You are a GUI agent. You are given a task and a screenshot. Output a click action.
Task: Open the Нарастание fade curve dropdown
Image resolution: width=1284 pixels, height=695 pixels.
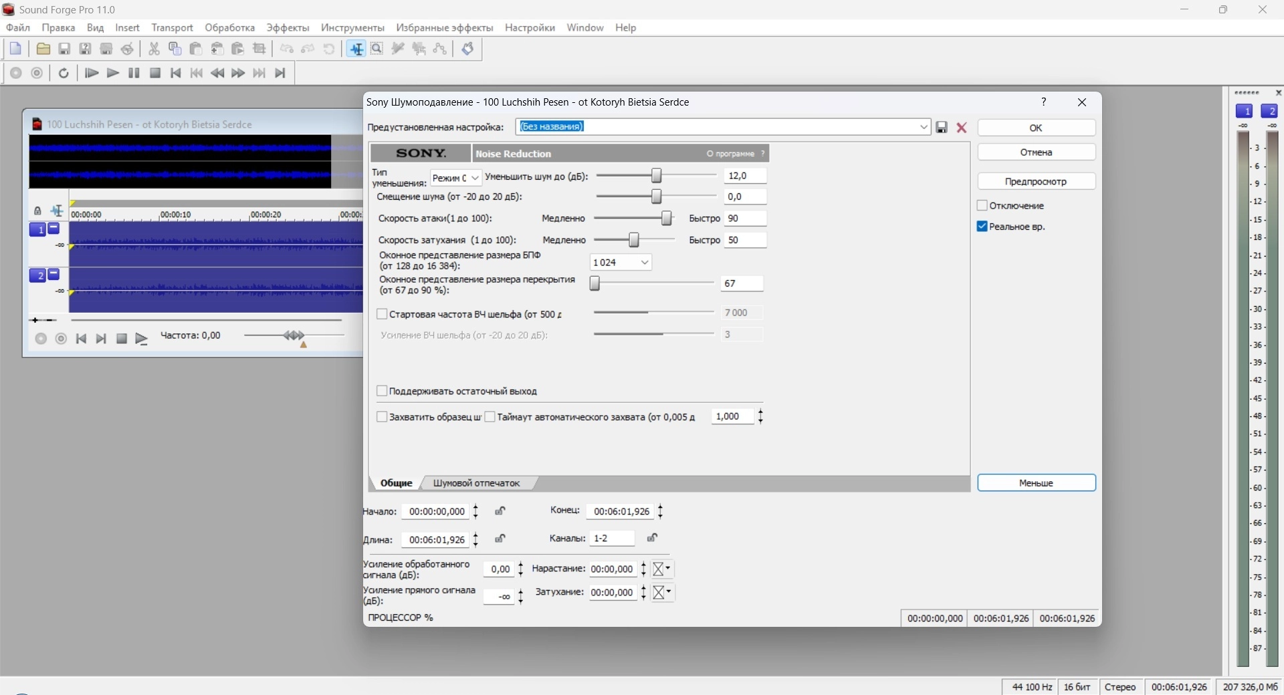[662, 569]
